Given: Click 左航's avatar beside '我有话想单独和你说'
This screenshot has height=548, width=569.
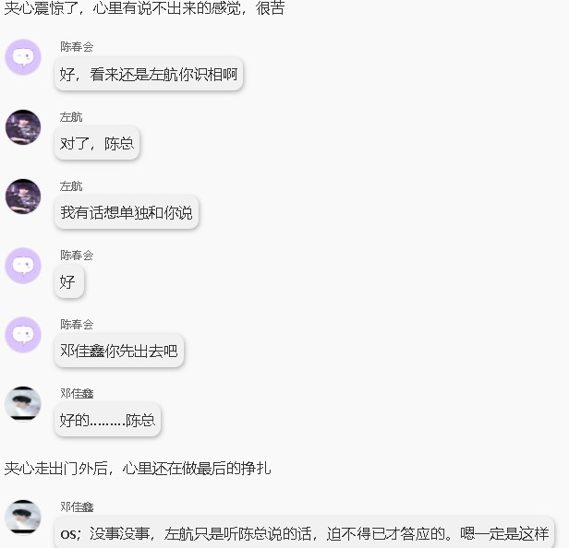Looking at the screenshot, I should 23,197.
